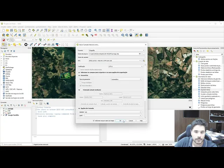Open the Statistical Summary sigma icon
The width and height of the screenshot is (224, 168).
pyautogui.click(x=112, y=30)
